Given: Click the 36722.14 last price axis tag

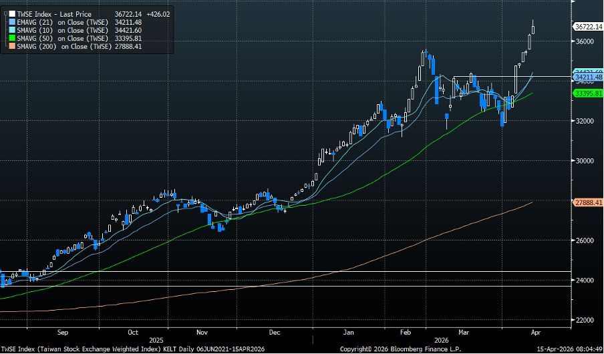Looking at the screenshot, I should click(588, 27).
